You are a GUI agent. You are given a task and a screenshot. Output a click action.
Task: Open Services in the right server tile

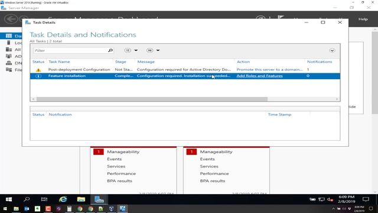click(209, 166)
